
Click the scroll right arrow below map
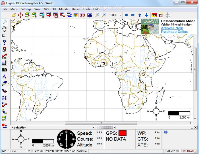191,123
